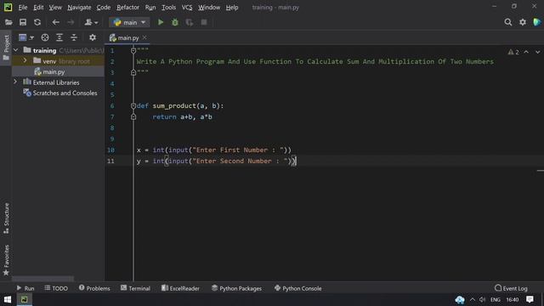Viewport: 544px width, 306px height.
Task: Click the Open folder toolbar icon
Action: (x=8, y=22)
